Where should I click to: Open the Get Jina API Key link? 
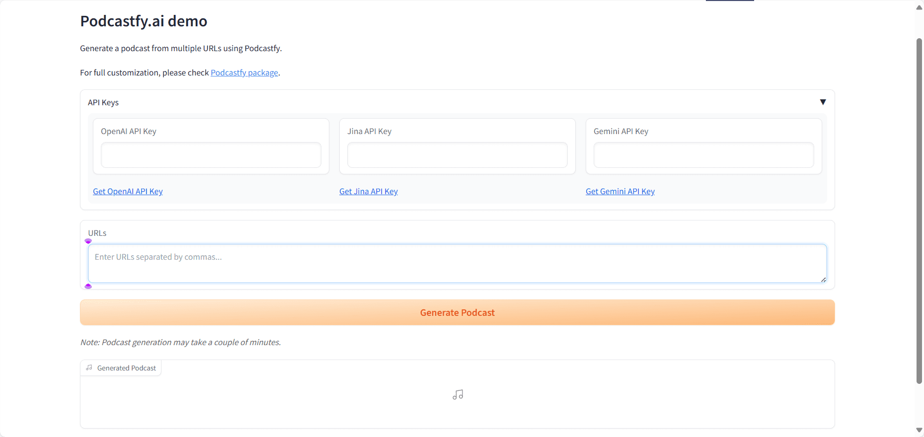[x=369, y=191]
